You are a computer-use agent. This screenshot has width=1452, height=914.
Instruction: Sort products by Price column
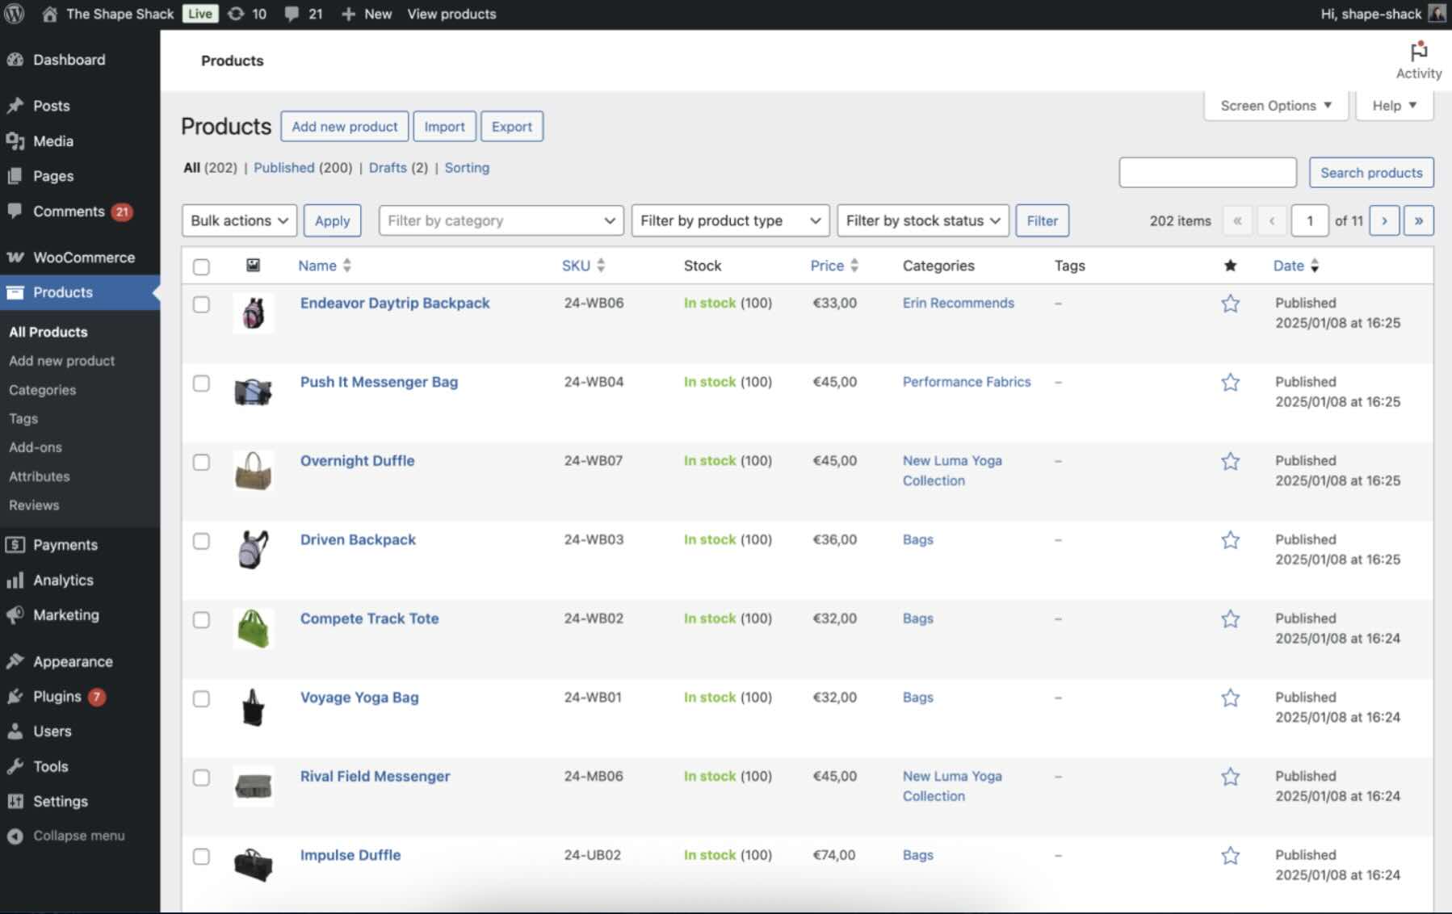click(834, 266)
